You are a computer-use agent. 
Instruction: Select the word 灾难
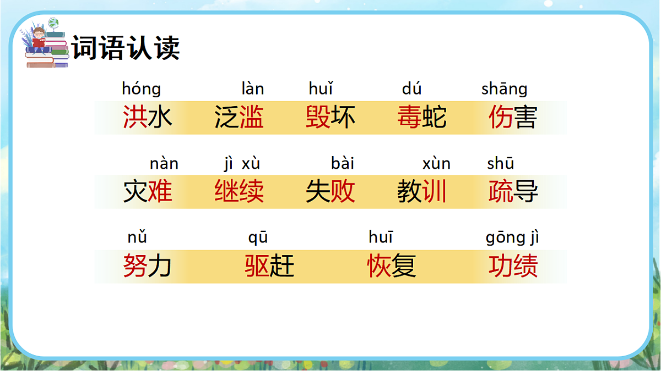click(x=148, y=192)
